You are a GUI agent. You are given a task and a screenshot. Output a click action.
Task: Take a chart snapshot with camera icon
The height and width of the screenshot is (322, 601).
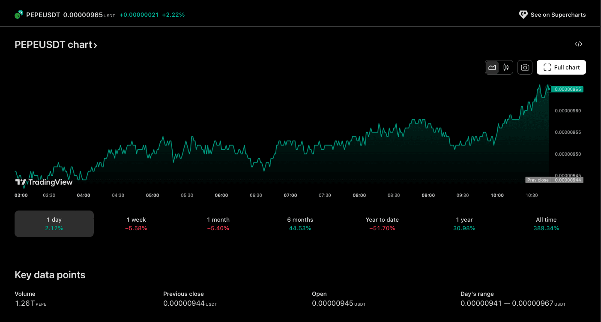pos(525,67)
